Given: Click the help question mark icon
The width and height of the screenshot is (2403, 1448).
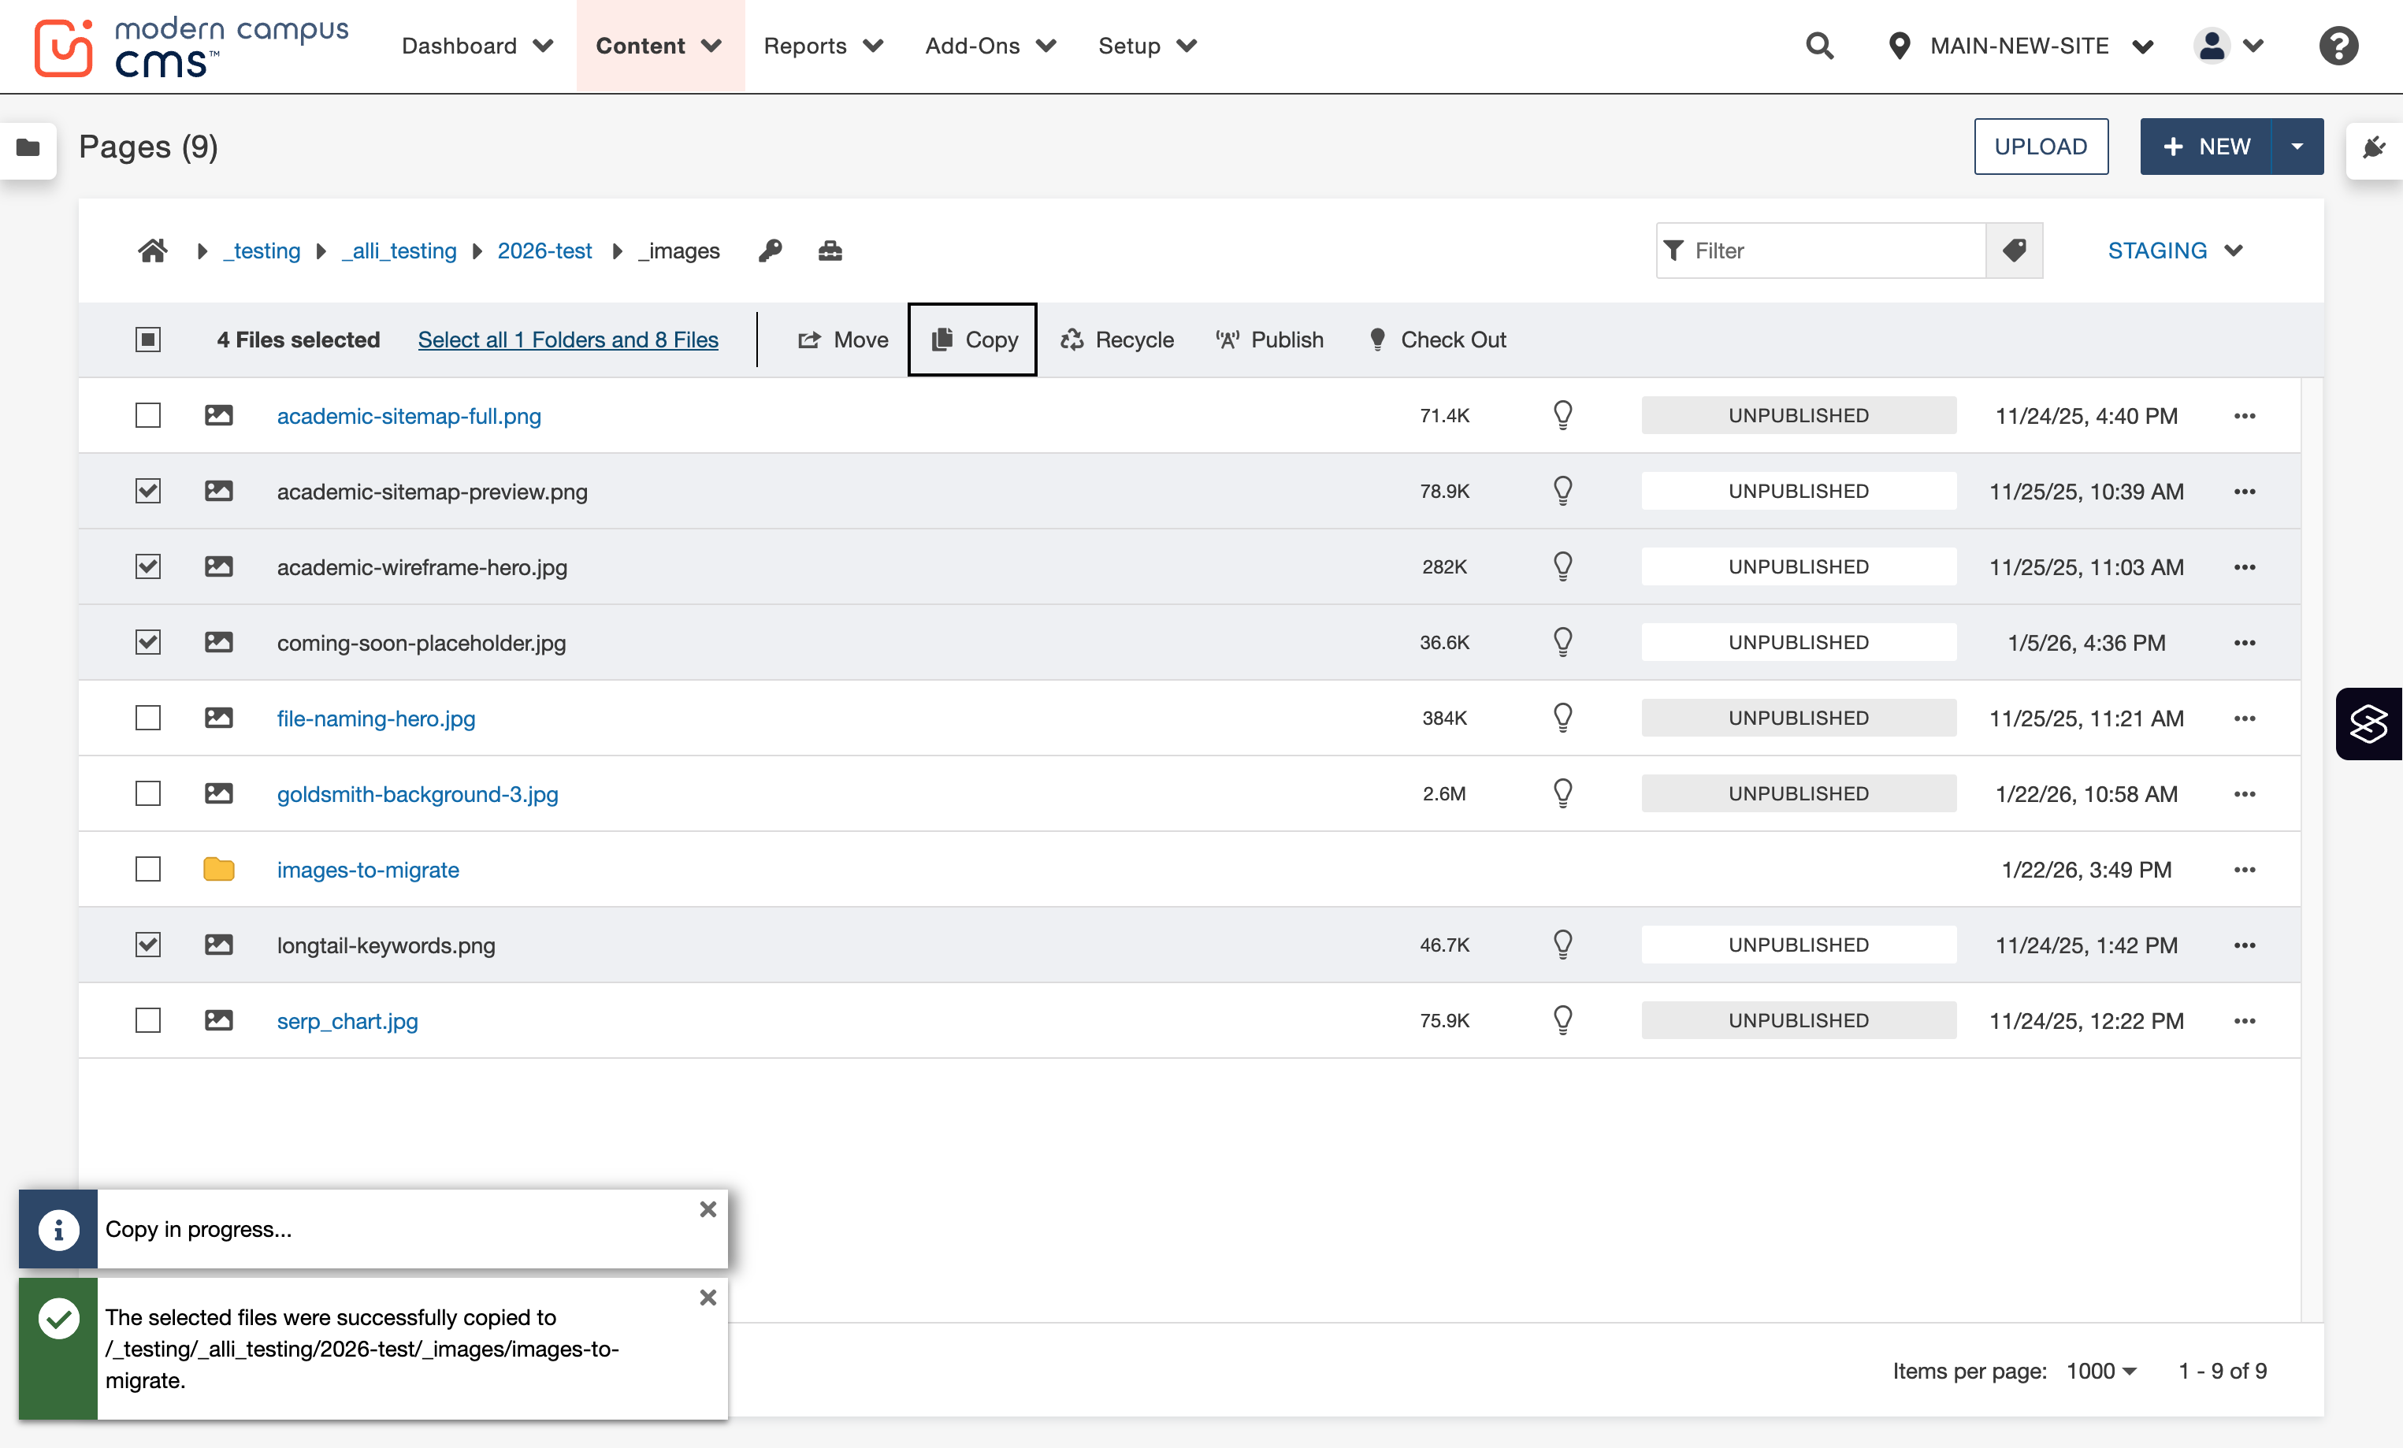Looking at the screenshot, I should click(2338, 46).
